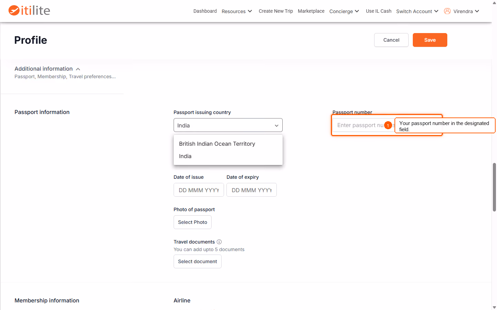Click Select document button
The width and height of the screenshot is (497, 310).
(197, 261)
